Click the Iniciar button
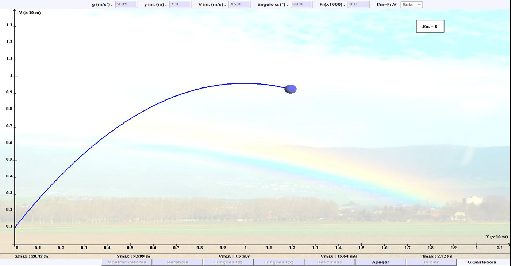 click(x=431, y=262)
